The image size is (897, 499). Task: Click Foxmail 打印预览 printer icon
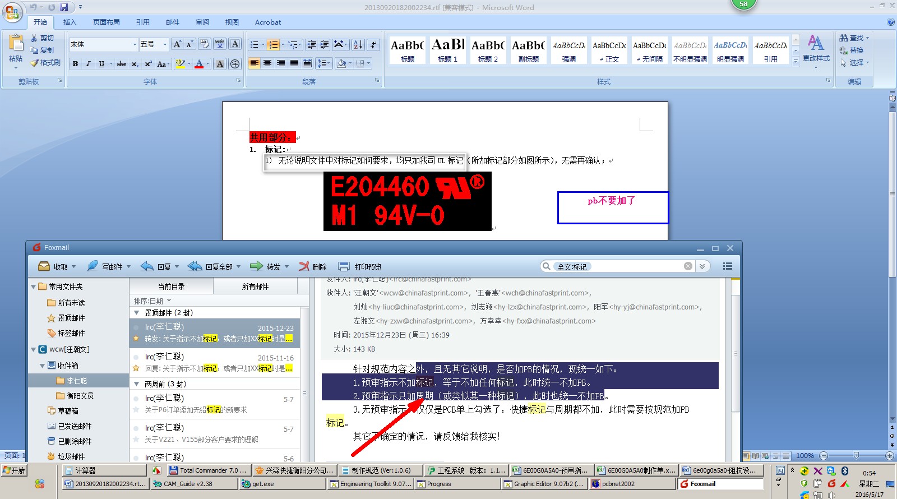click(344, 266)
